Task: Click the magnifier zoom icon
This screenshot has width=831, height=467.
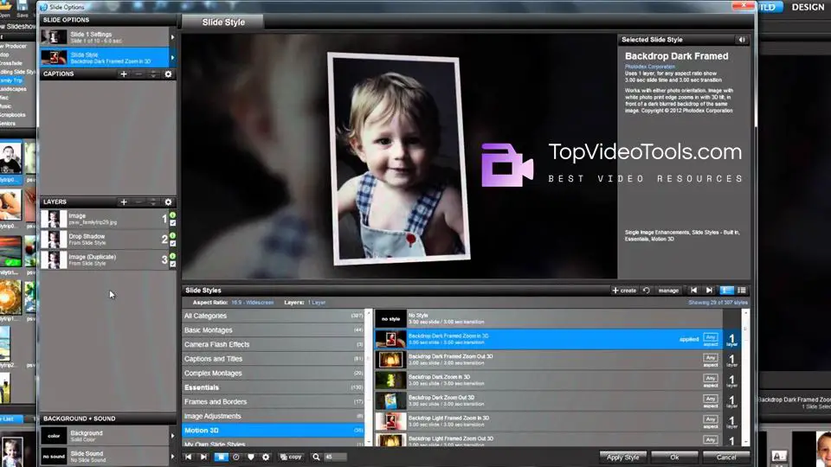Action: [x=316, y=457]
